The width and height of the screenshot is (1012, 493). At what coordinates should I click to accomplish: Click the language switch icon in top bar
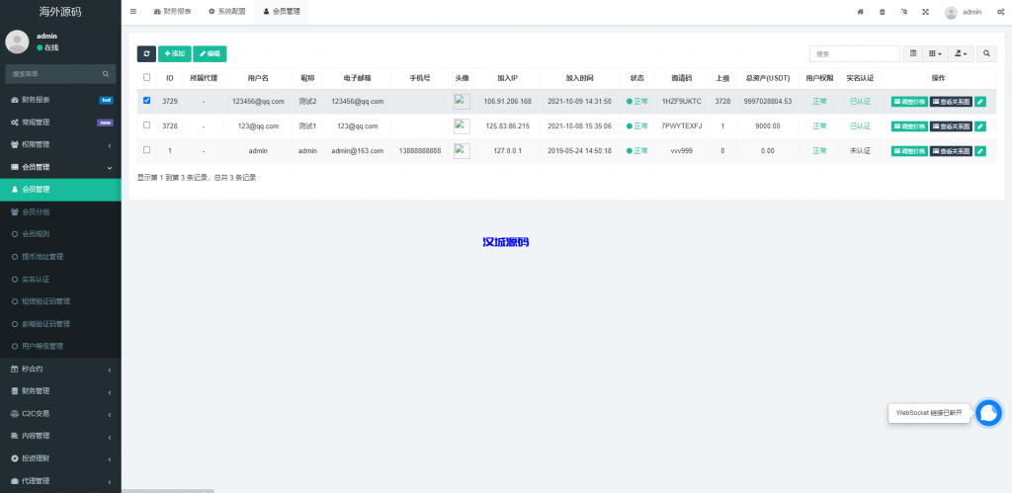[x=903, y=12]
